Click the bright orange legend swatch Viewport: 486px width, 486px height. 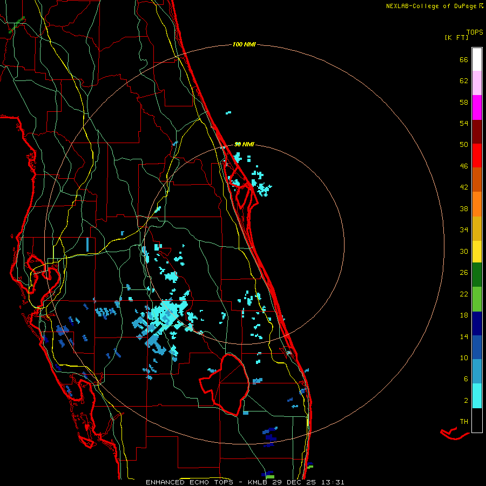tap(477, 204)
